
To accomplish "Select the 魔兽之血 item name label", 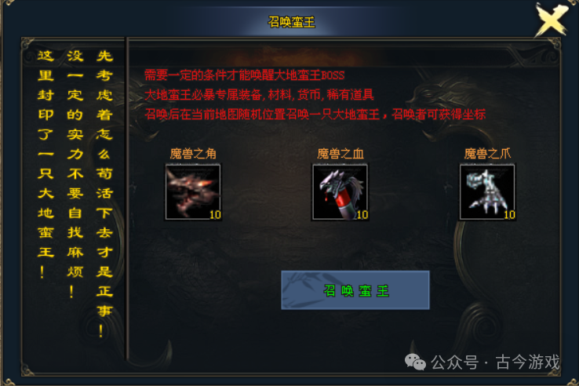I will point(340,154).
